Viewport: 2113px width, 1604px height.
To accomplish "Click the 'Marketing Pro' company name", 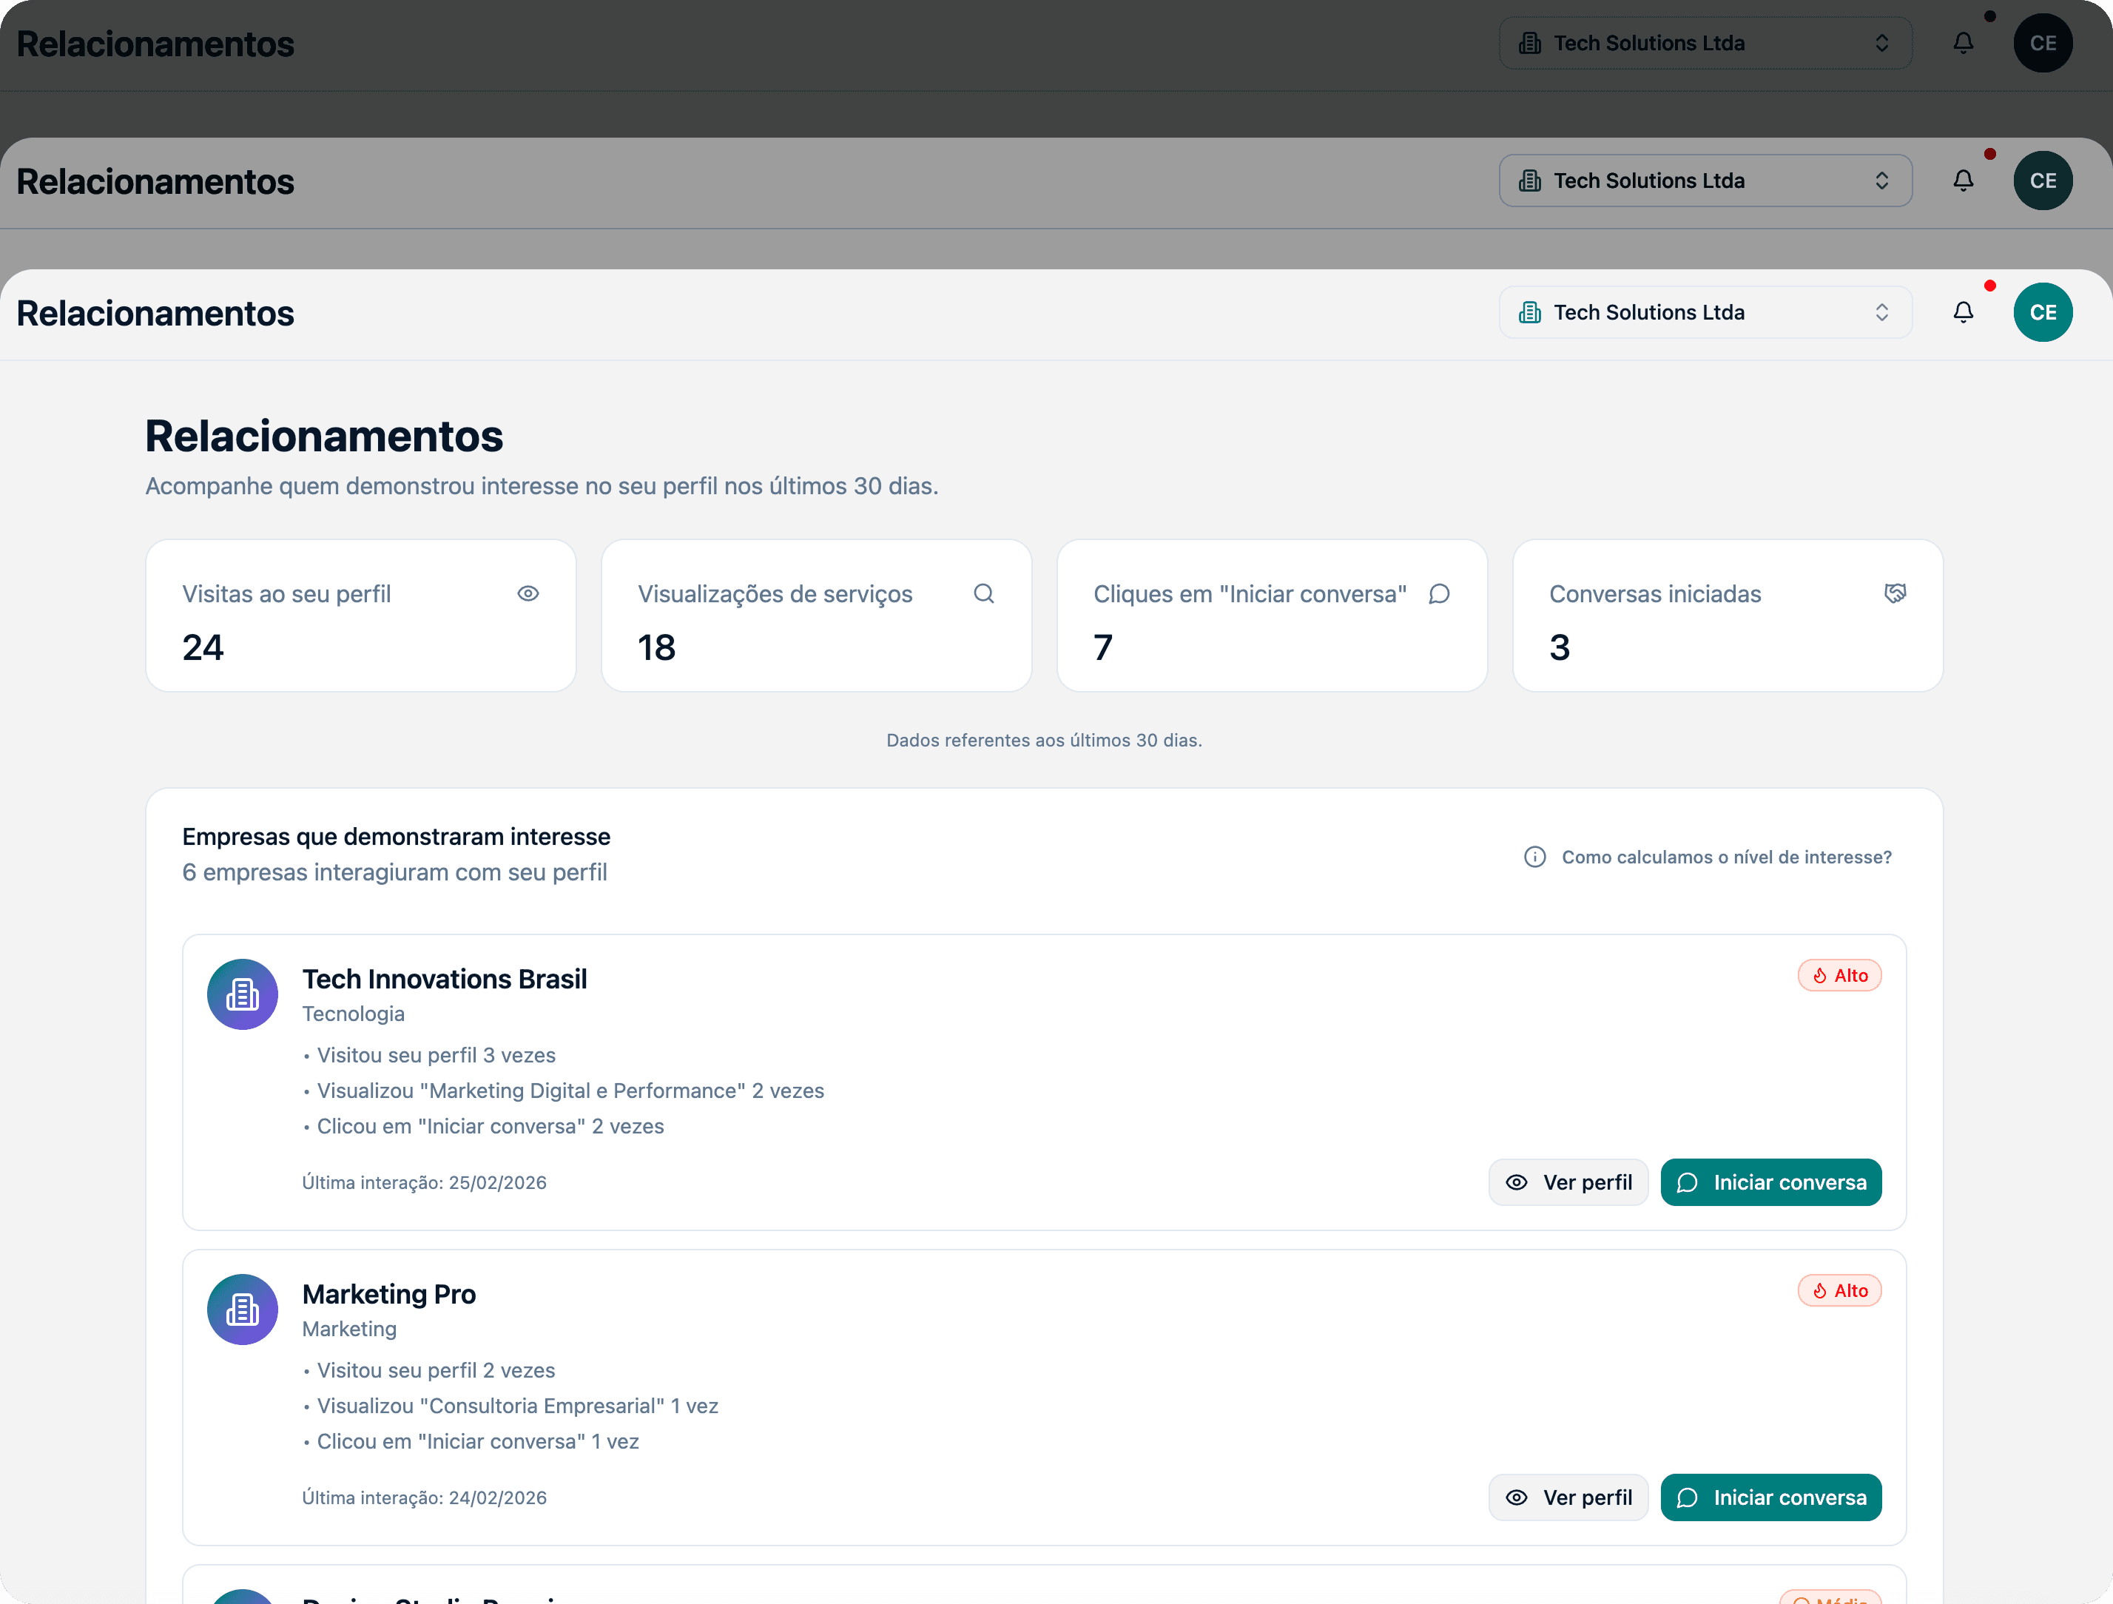I will point(388,1295).
